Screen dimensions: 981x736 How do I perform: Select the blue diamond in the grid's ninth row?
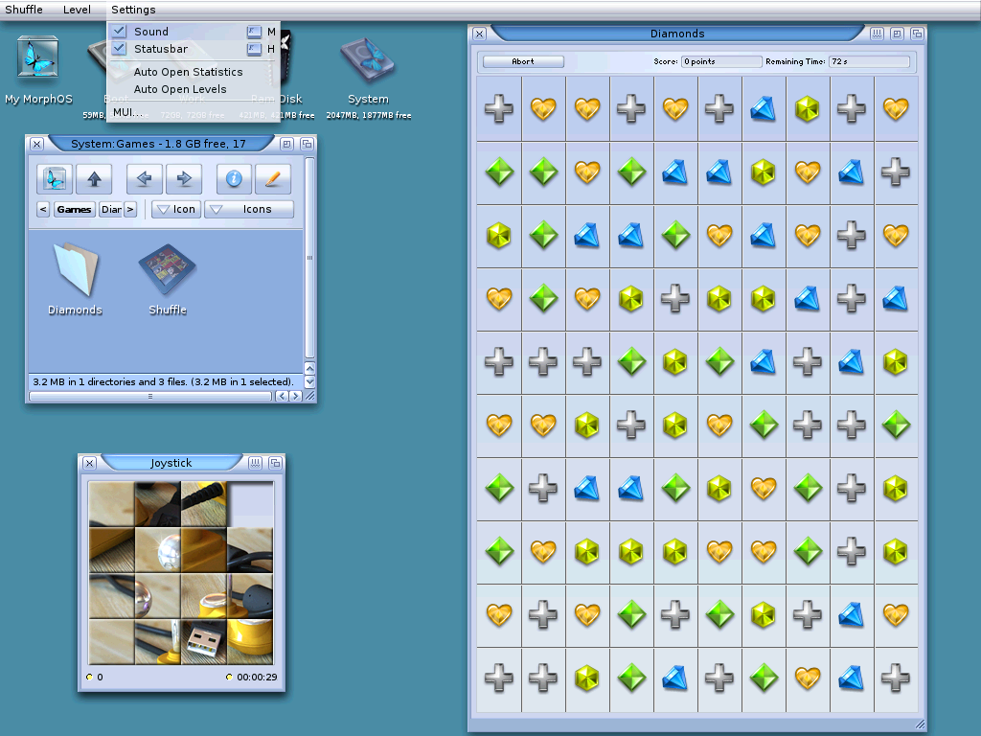(852, 614)
